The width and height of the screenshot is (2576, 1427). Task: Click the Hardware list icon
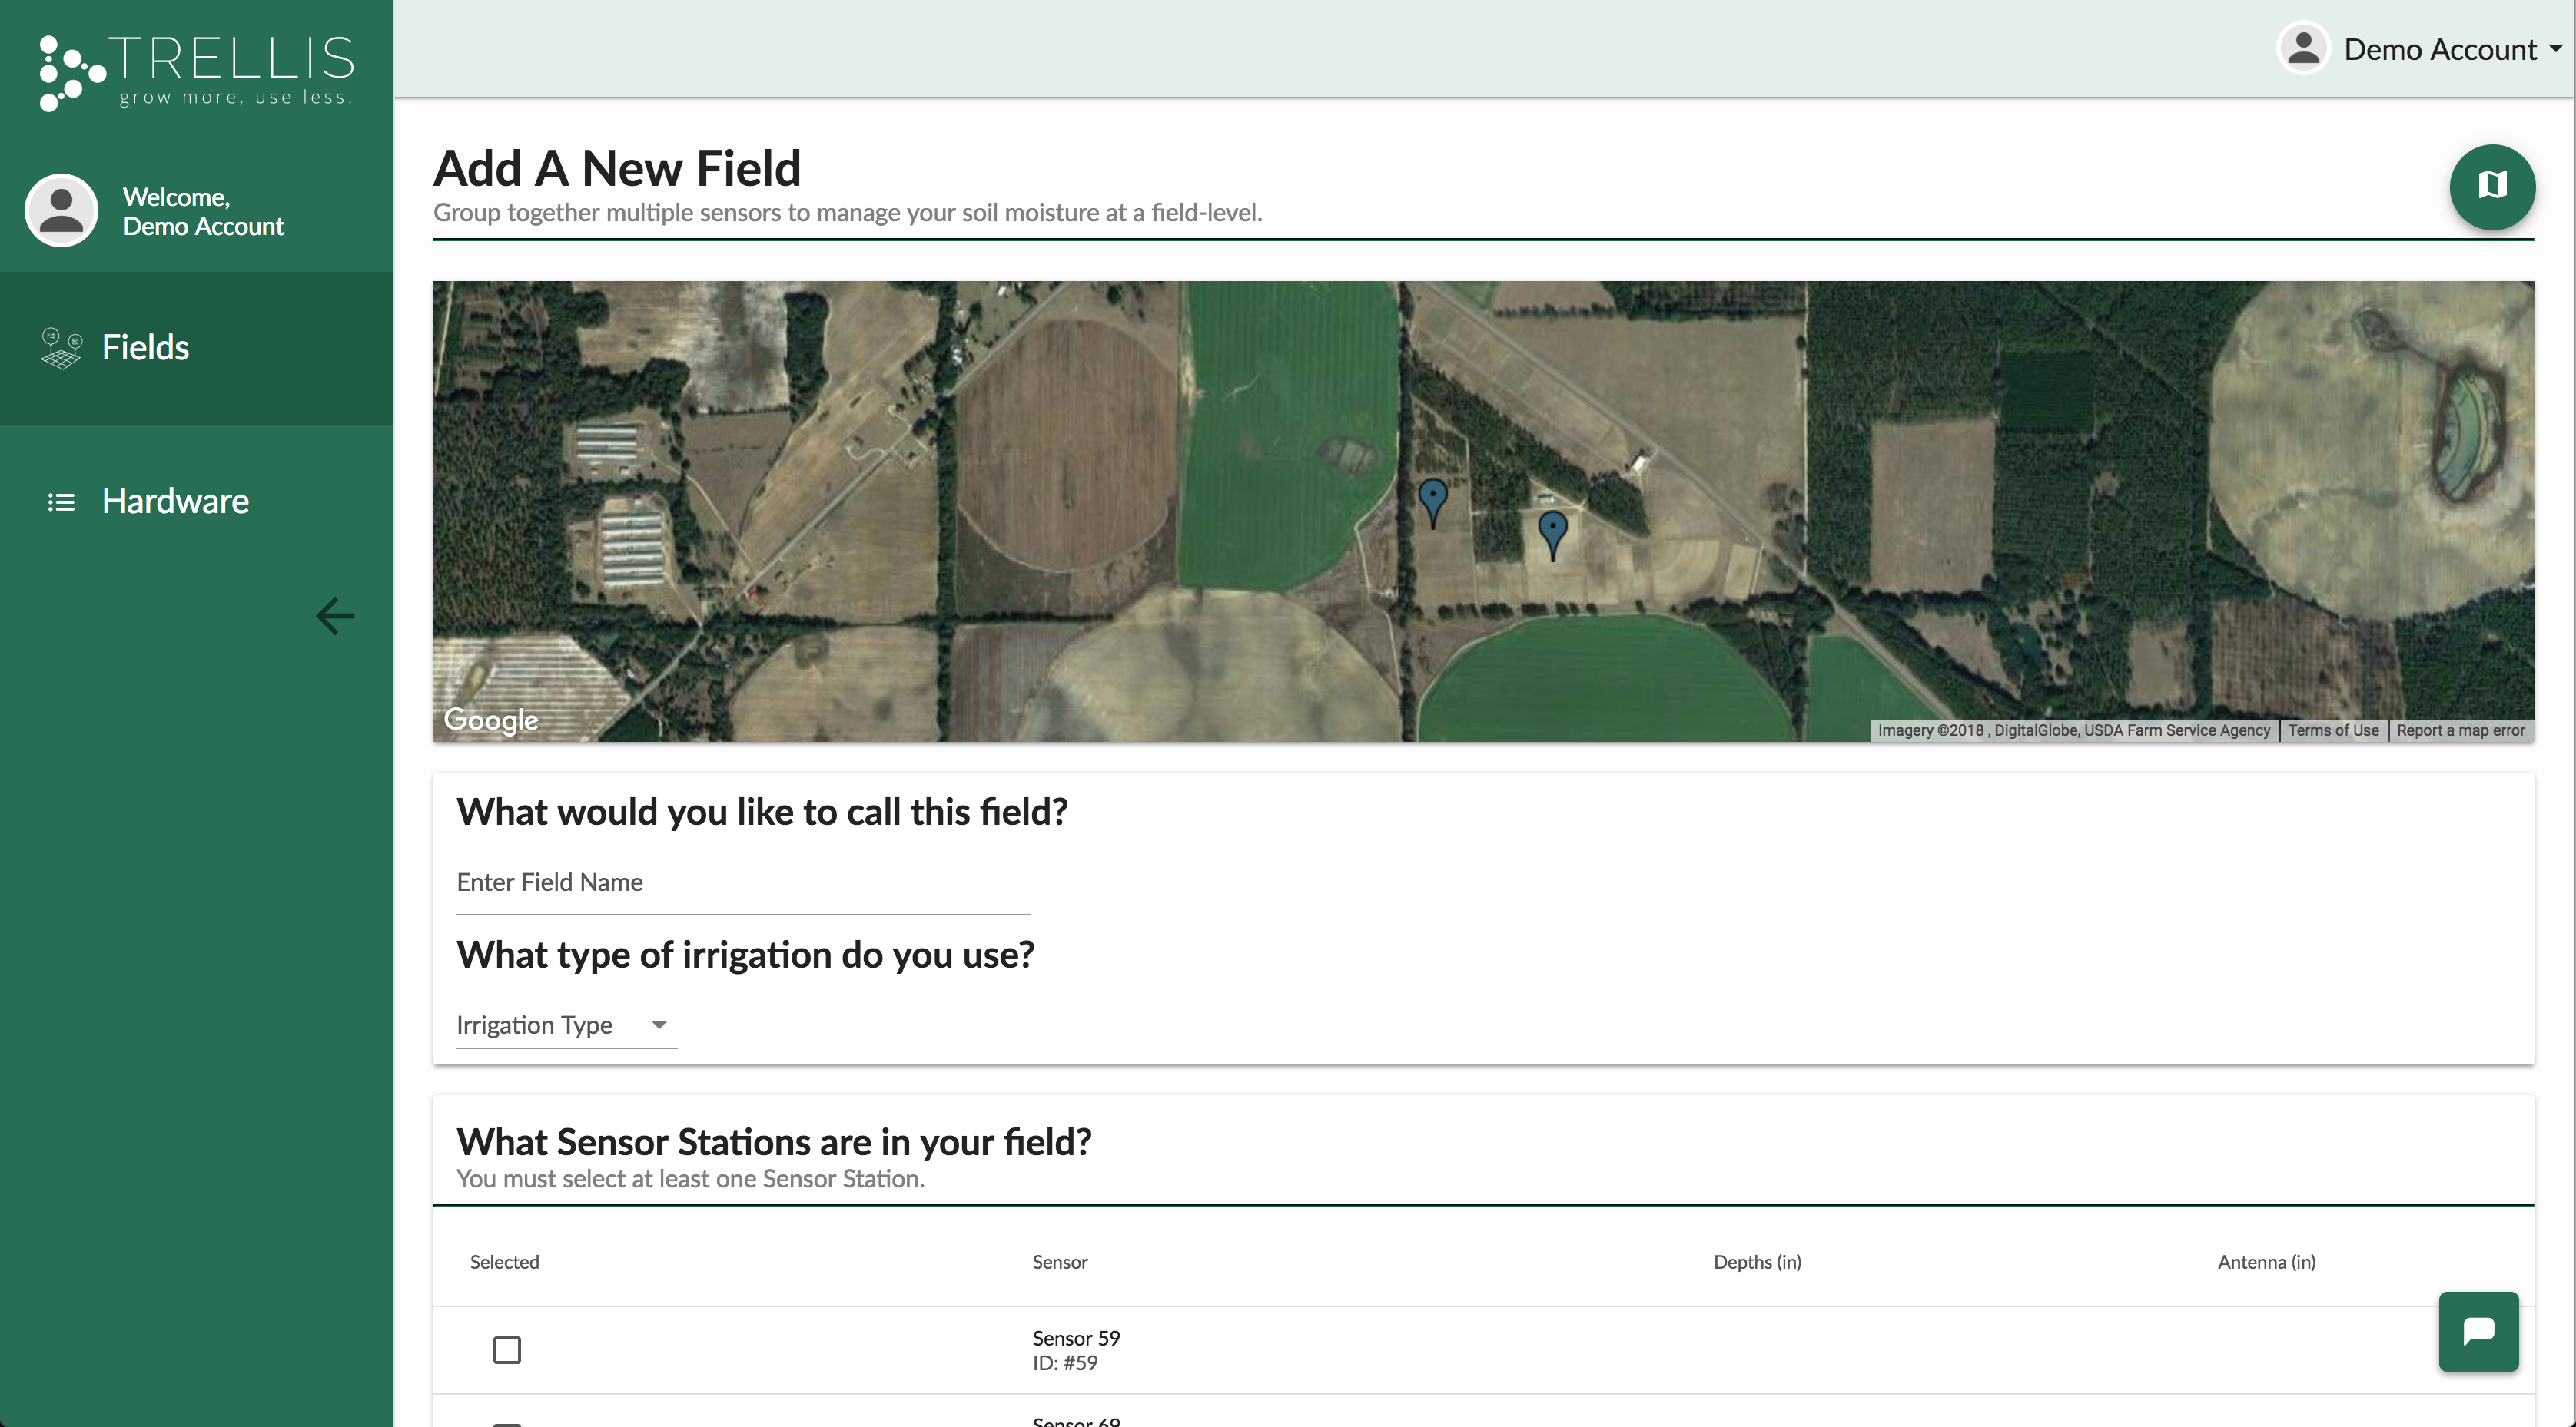click(x=61, y=502)
